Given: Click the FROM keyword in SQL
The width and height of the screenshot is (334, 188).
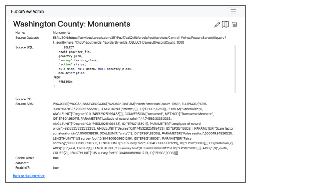Looking at the screenshot, I should click(x=57, y=77).
